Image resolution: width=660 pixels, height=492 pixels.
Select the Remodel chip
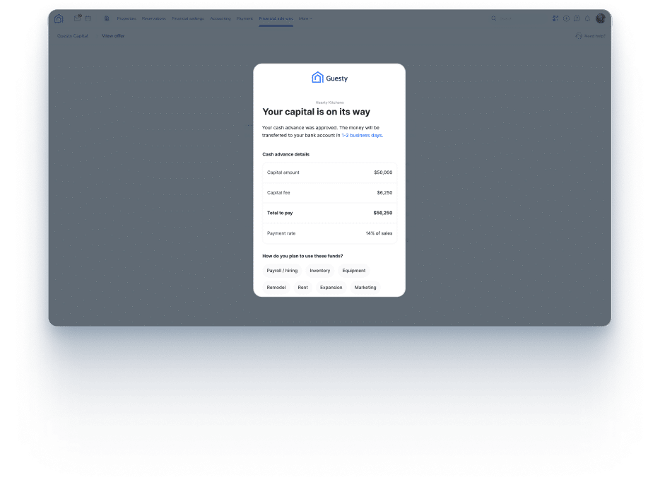pos(276,287)
